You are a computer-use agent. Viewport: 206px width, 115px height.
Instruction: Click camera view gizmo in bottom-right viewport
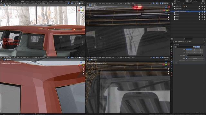coord(168,74)
